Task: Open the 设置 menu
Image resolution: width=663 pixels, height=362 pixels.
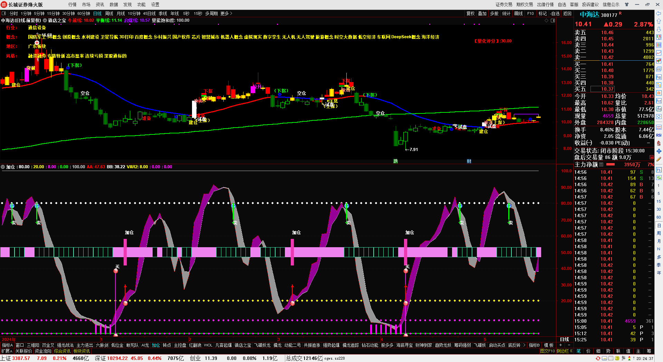Action: [155, 4]
